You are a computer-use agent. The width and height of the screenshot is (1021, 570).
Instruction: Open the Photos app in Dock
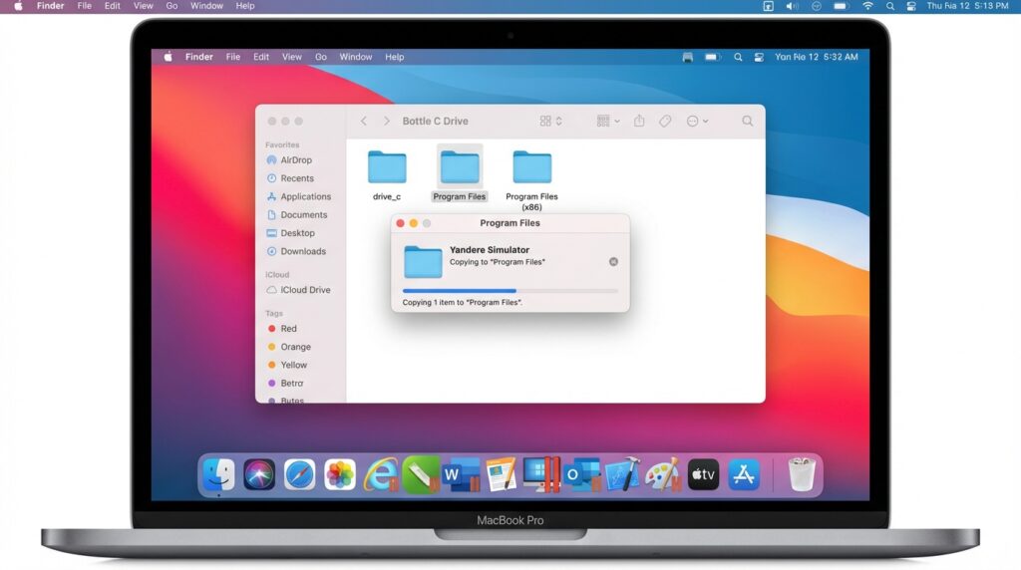click(340, 474)
